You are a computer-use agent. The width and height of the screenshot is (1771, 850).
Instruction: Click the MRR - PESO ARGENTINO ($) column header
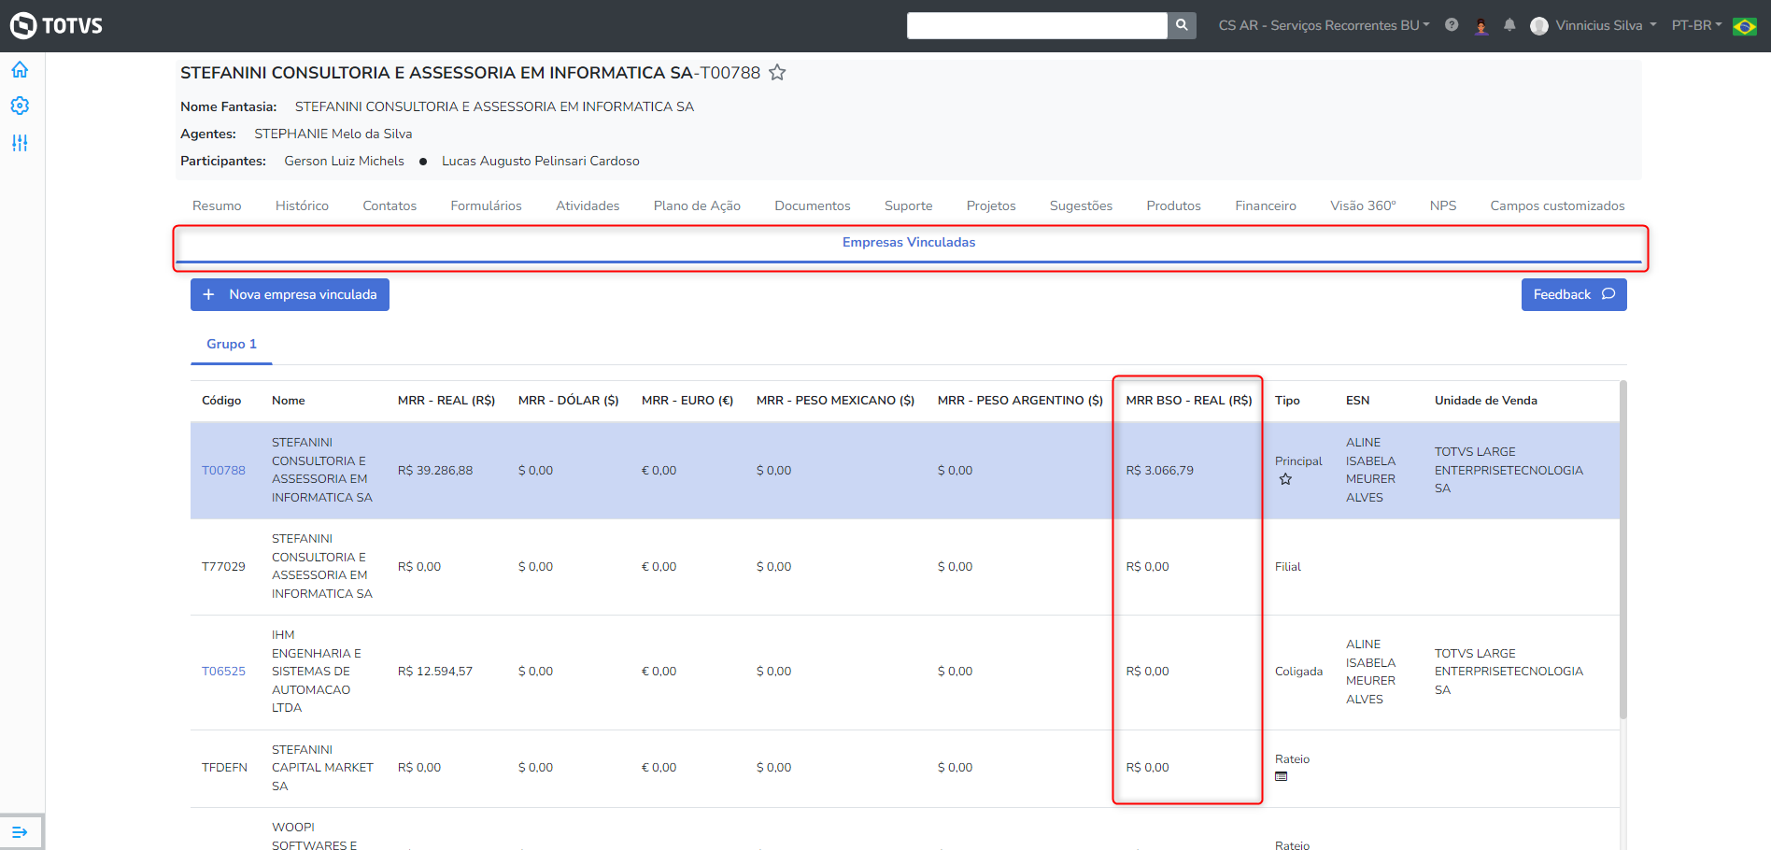click(1020, 400)
